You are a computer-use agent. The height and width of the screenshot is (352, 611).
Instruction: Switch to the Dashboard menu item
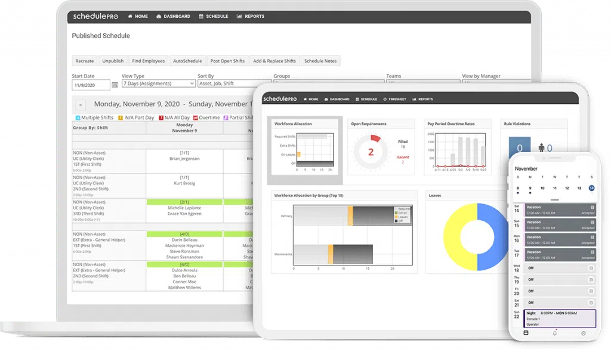[173, 16]
